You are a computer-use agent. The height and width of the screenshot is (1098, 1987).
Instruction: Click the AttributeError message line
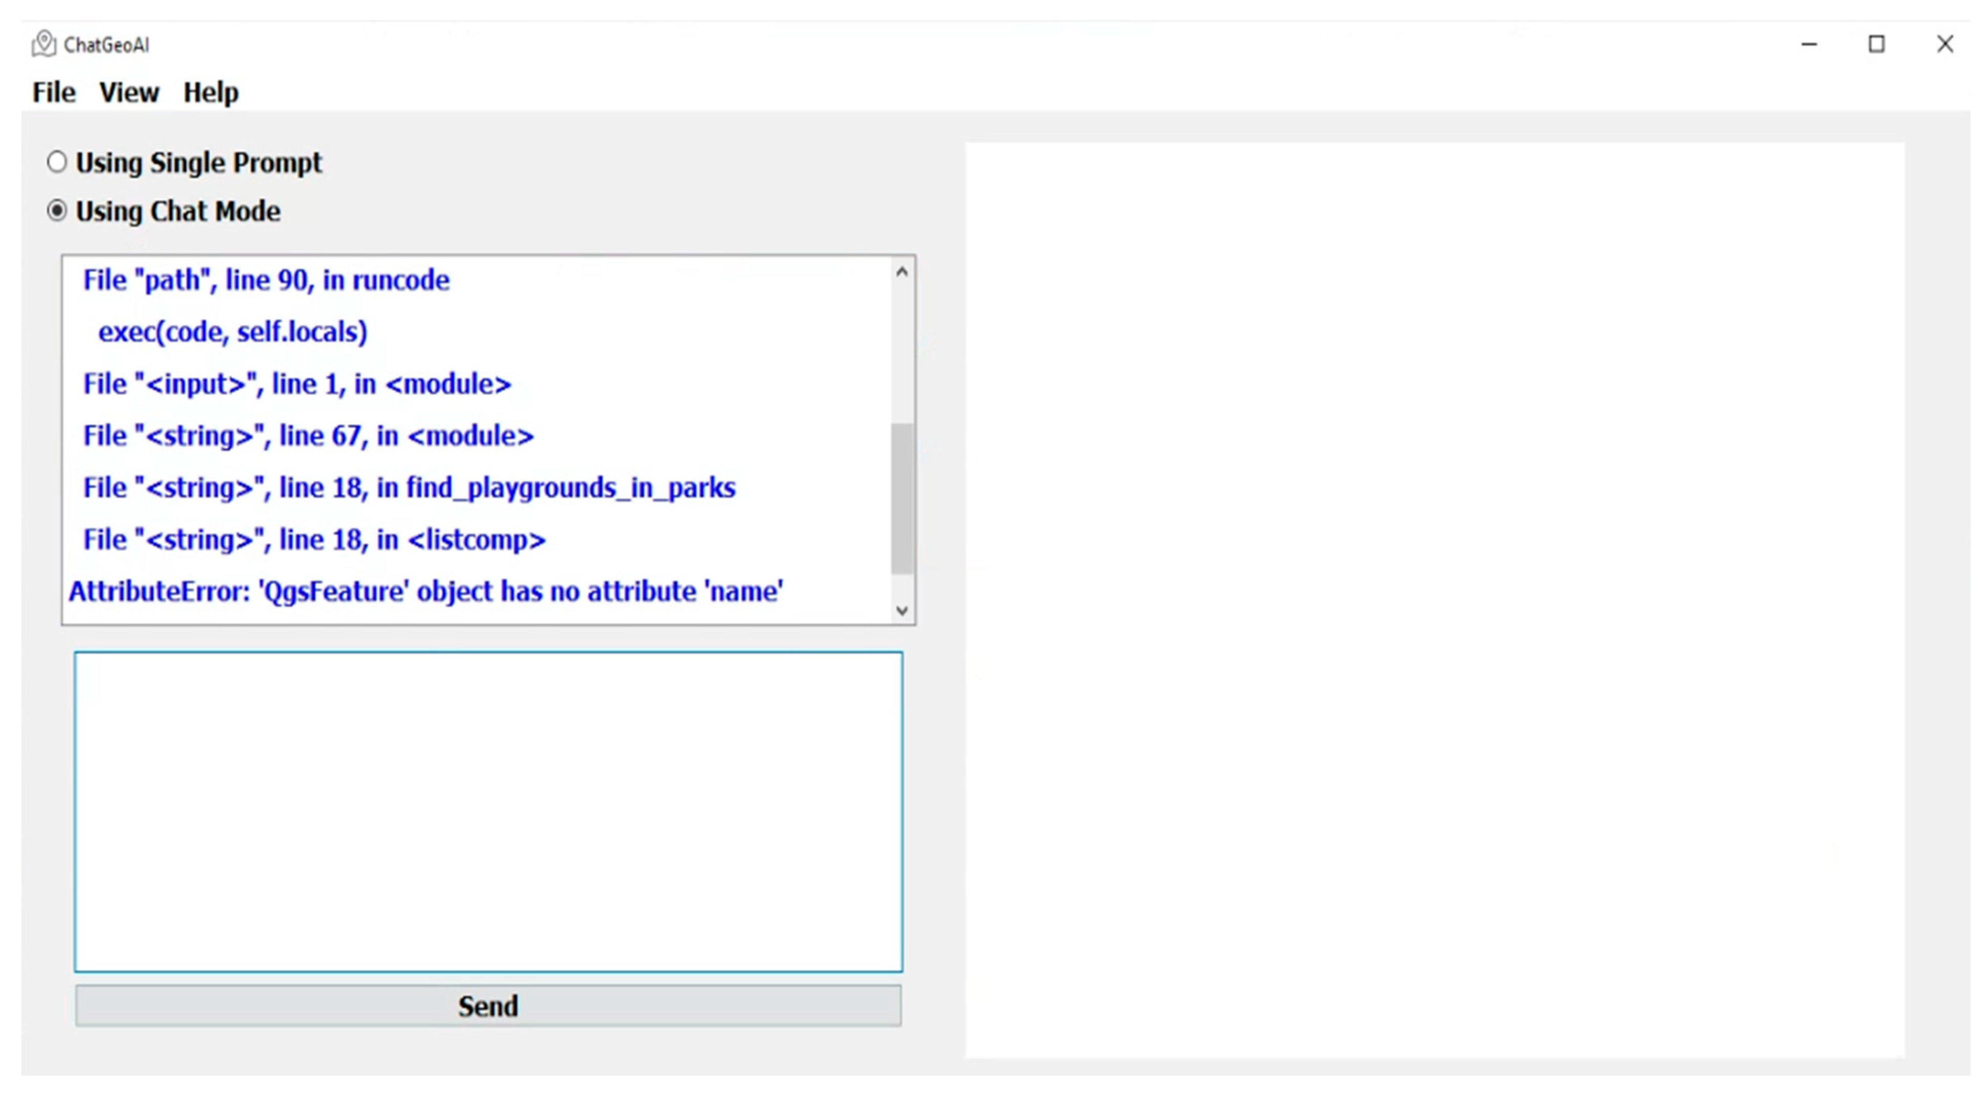point(426,591)
